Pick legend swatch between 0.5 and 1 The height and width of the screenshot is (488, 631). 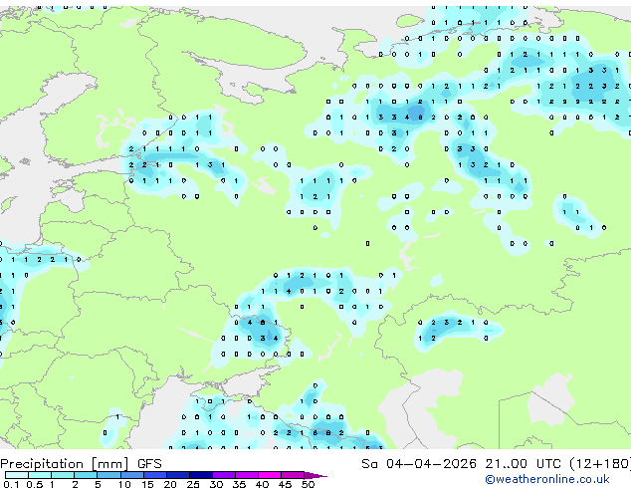tap(40, 475)
